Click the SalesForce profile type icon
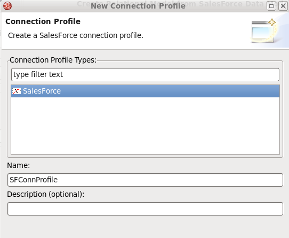The image size is (289, 238). click(17, 91)
